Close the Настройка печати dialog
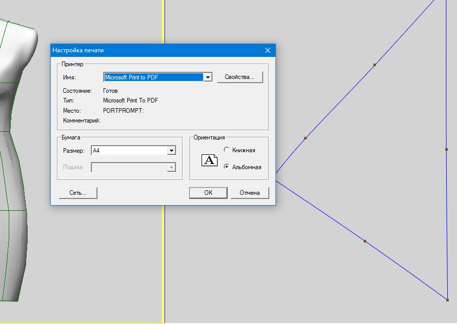 point(268,50)
